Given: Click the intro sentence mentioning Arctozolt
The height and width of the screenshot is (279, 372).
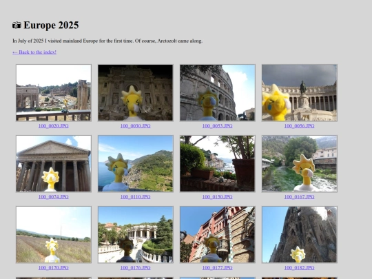Looking at the screenshot, I should [x=107, y=41].
